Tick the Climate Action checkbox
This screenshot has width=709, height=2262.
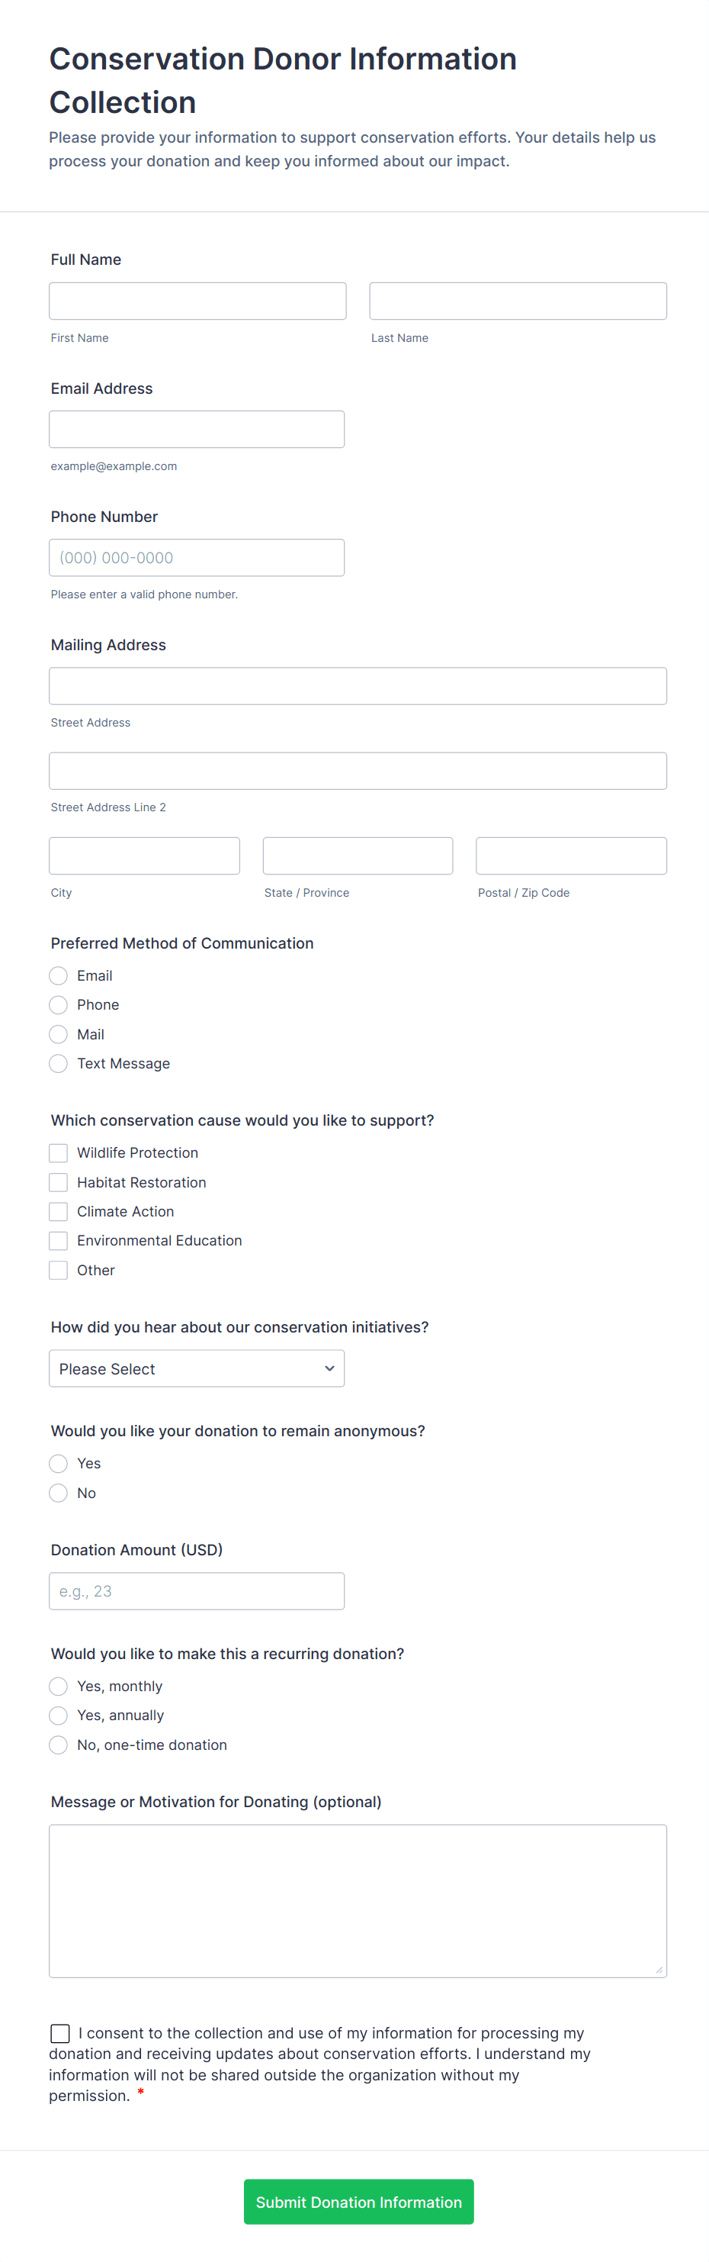(x=59, y=1212)
